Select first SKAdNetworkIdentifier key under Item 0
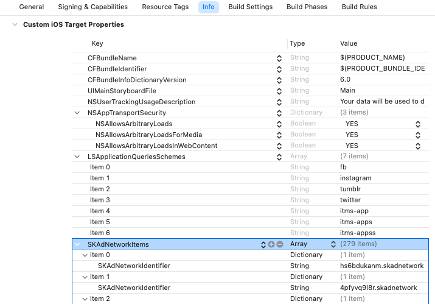435x304 pixels. pos(134,266)
